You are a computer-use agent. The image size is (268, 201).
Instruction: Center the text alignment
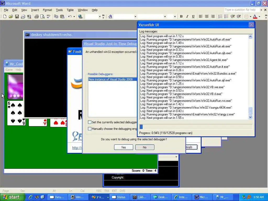(x=207, y=16)
